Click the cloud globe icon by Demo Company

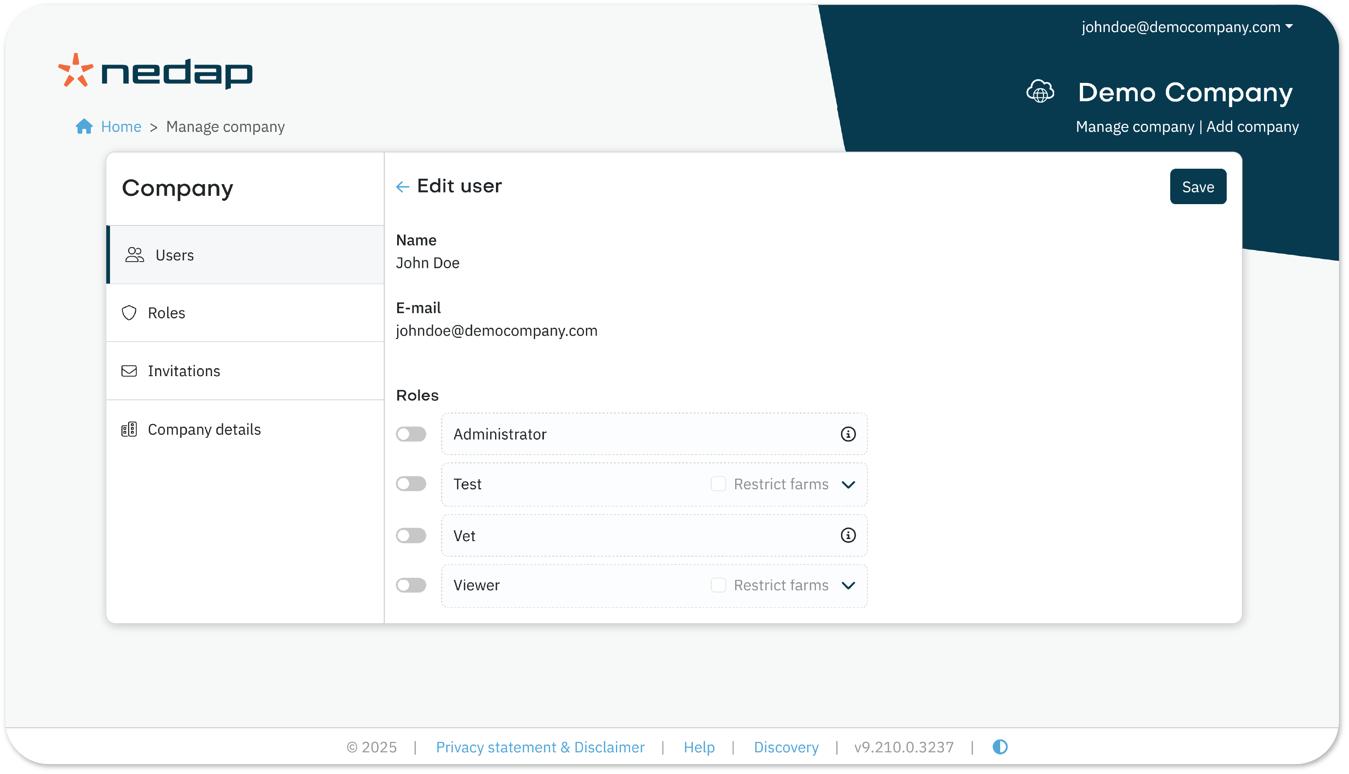pyautogui.click(x=1040, y=92)
